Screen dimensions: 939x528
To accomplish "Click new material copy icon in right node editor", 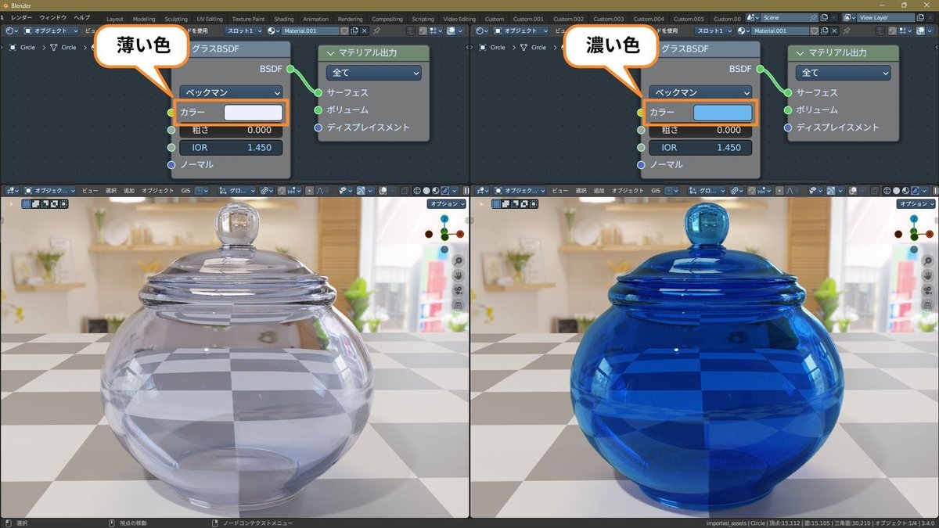I will tap(824, 31).
